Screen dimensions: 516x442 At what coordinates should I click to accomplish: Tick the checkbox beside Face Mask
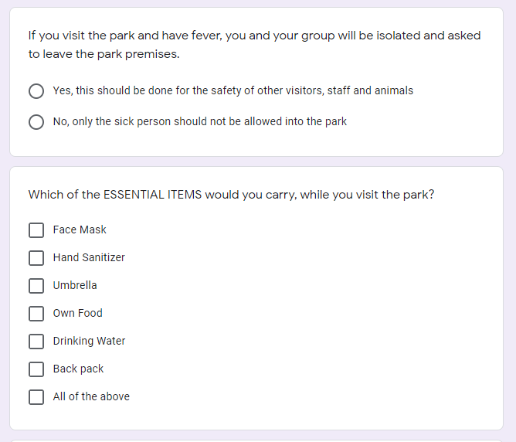[x=36, y=230]
